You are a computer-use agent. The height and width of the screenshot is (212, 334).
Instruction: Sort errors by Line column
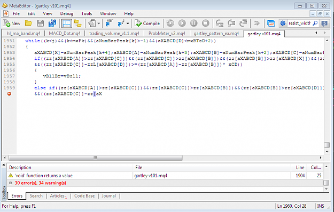click(x=299, y=168)
